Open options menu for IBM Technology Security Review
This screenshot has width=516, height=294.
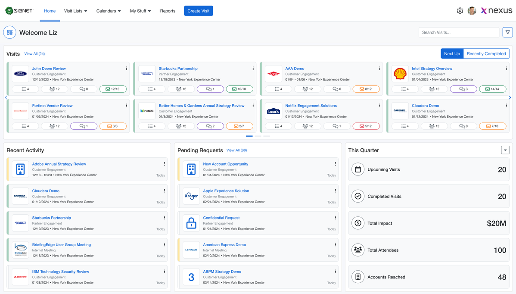click(x=164, y=272)
